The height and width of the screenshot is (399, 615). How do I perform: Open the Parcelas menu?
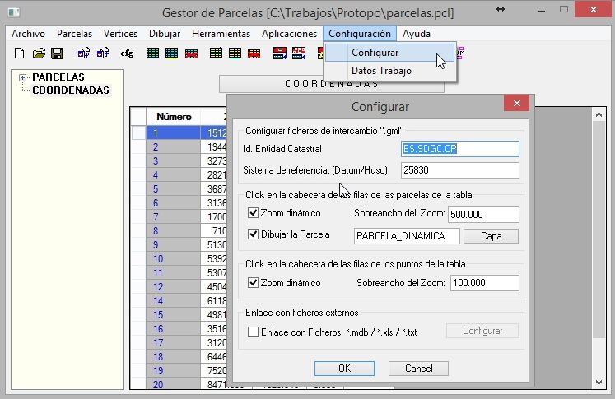(75, 34)
